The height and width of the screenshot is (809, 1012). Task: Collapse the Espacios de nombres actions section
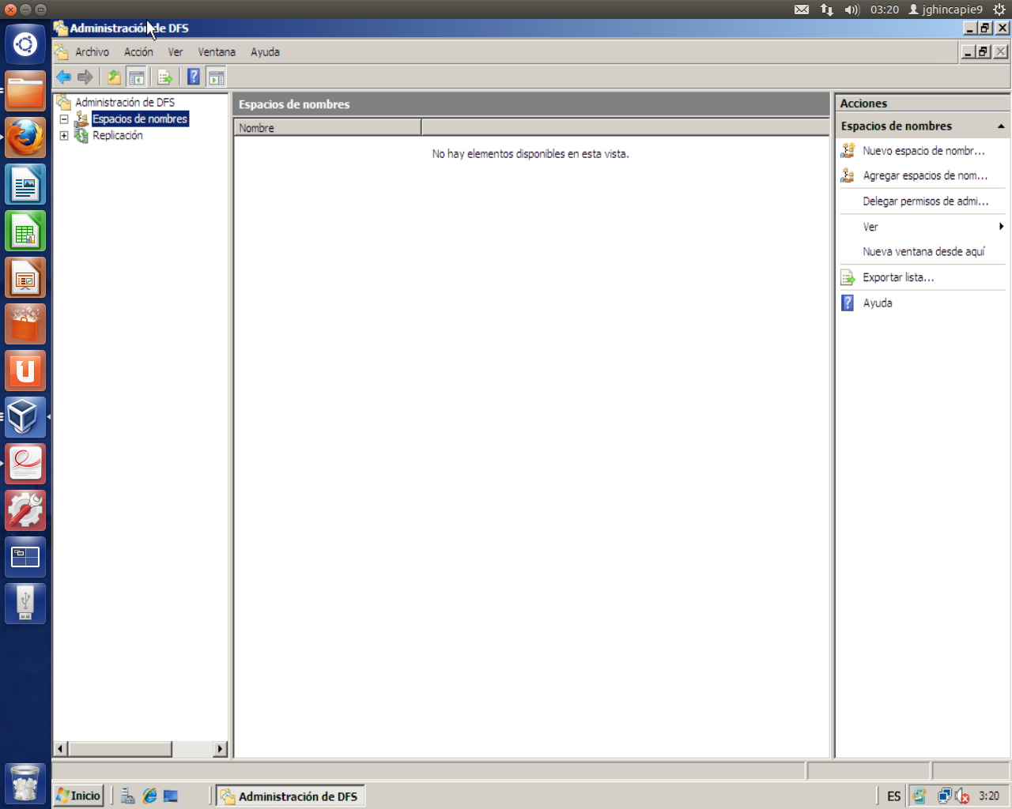[1001, 126]
